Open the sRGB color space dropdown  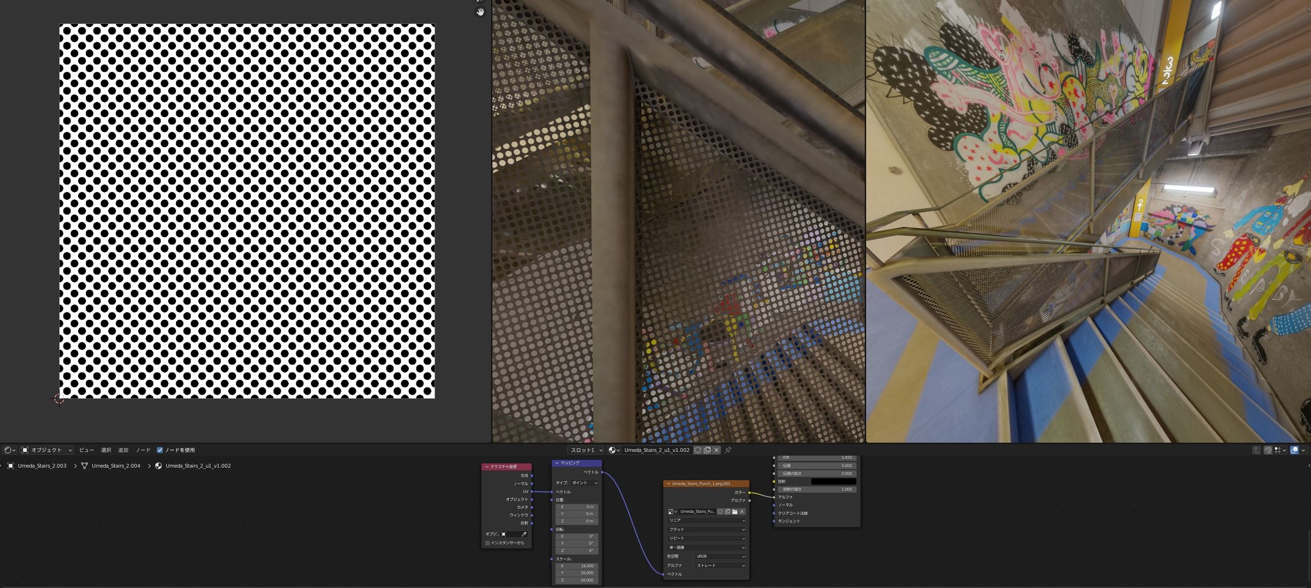(720, 556)
